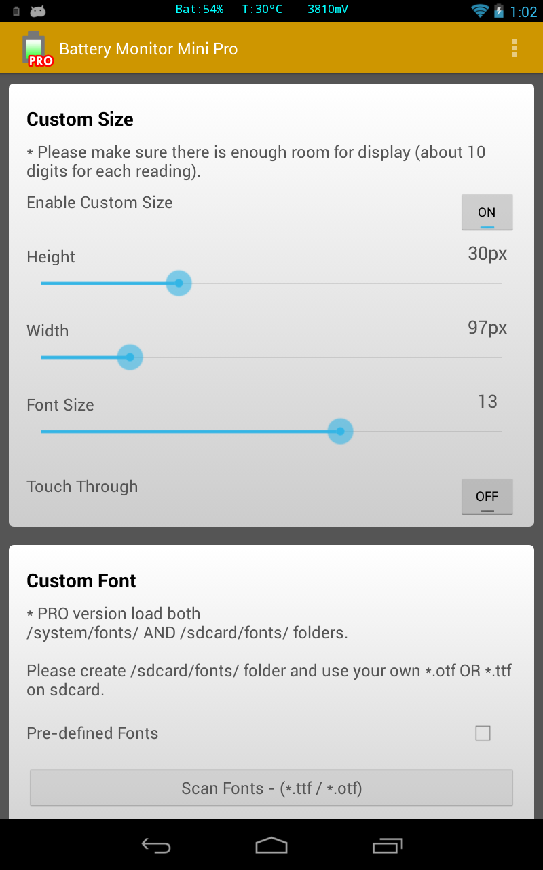The image size is (543, 870).
Task: Tap the Android back navigation icon
Action: point(156,845)
